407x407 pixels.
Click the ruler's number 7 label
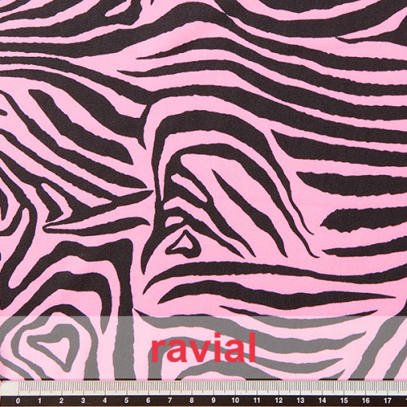point(170,400)
